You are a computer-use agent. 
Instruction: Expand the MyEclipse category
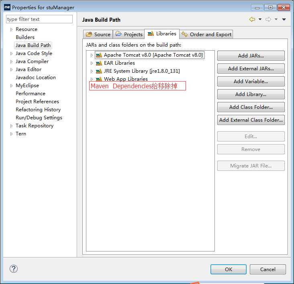pos(11,86)
